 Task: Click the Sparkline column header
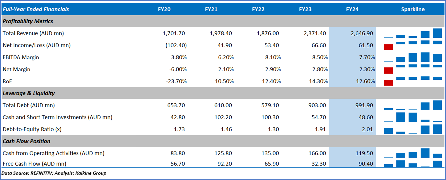[x=413, y=9]
